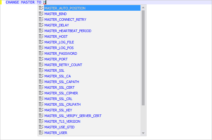The image size is (212, 140).
Task: Click the suggestion list scroll-up arrow
Action: tap(143, 8)
